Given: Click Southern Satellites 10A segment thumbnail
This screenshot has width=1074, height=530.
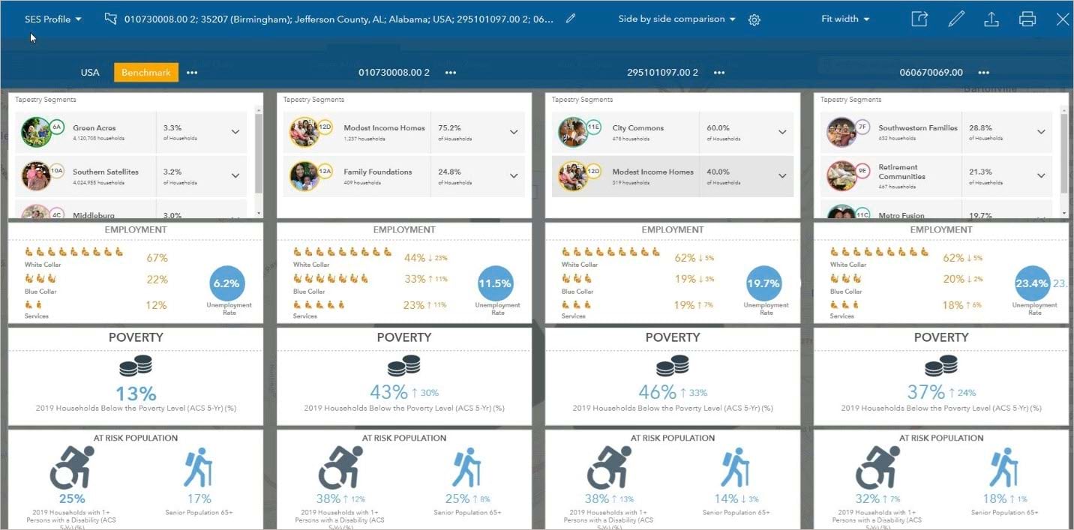Looking at the screenshot, I should tap(36, 176).
